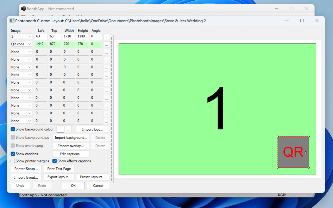Click the RGB: status bar label
The width and height of the screenshot is (333, 208).
click(282, 195)
